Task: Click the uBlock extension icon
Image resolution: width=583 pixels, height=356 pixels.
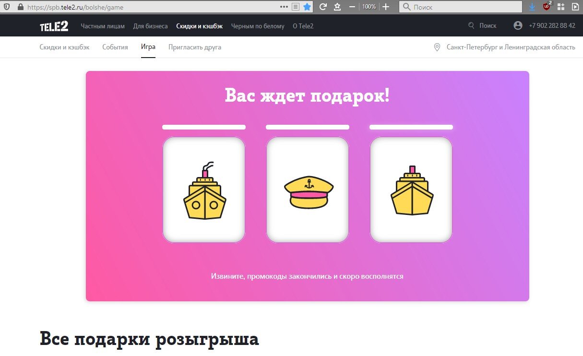Action: click(547, 7)
